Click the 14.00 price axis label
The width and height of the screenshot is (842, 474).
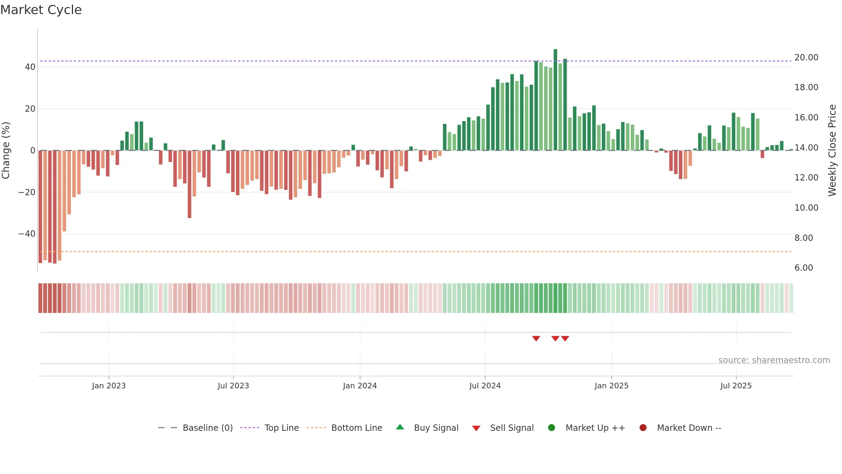(x=806, y=148)
